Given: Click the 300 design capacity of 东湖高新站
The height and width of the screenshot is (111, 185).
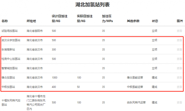Looking at the screenshot, I should point(54,50).
